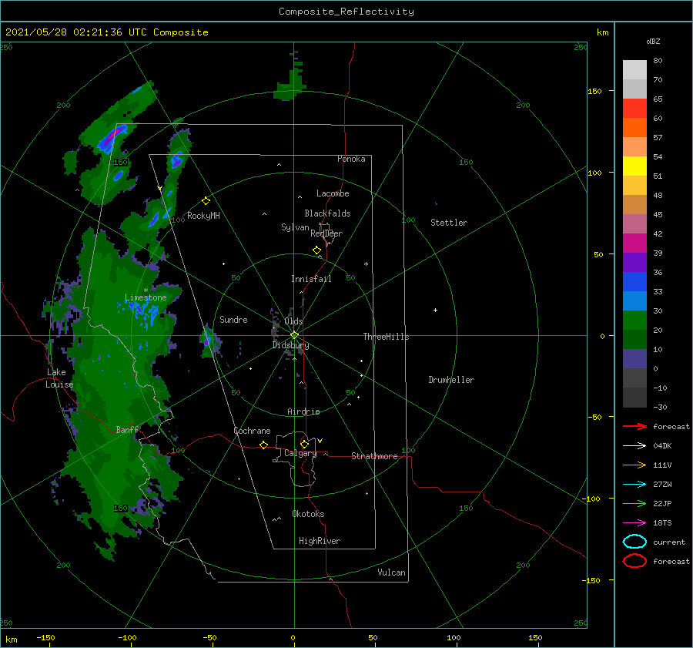
Task: Click the asterisk marker south of Stettler
Action: tap(366, 264)
